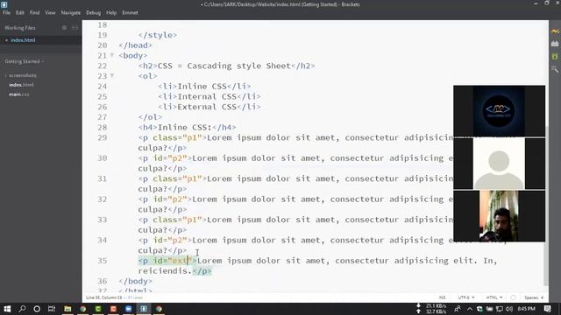Click Windows Security shield tray icon

(x=479, y=309)
